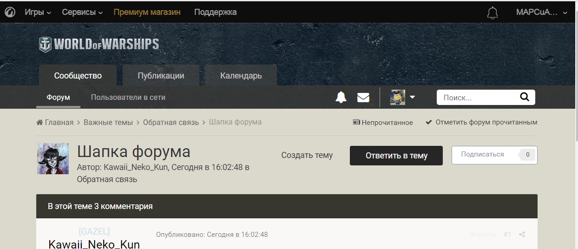The width and height of the screenshot is (578, 249).
Task: Click Отметить форум прочитанным
Action: (x=481, y=122)
